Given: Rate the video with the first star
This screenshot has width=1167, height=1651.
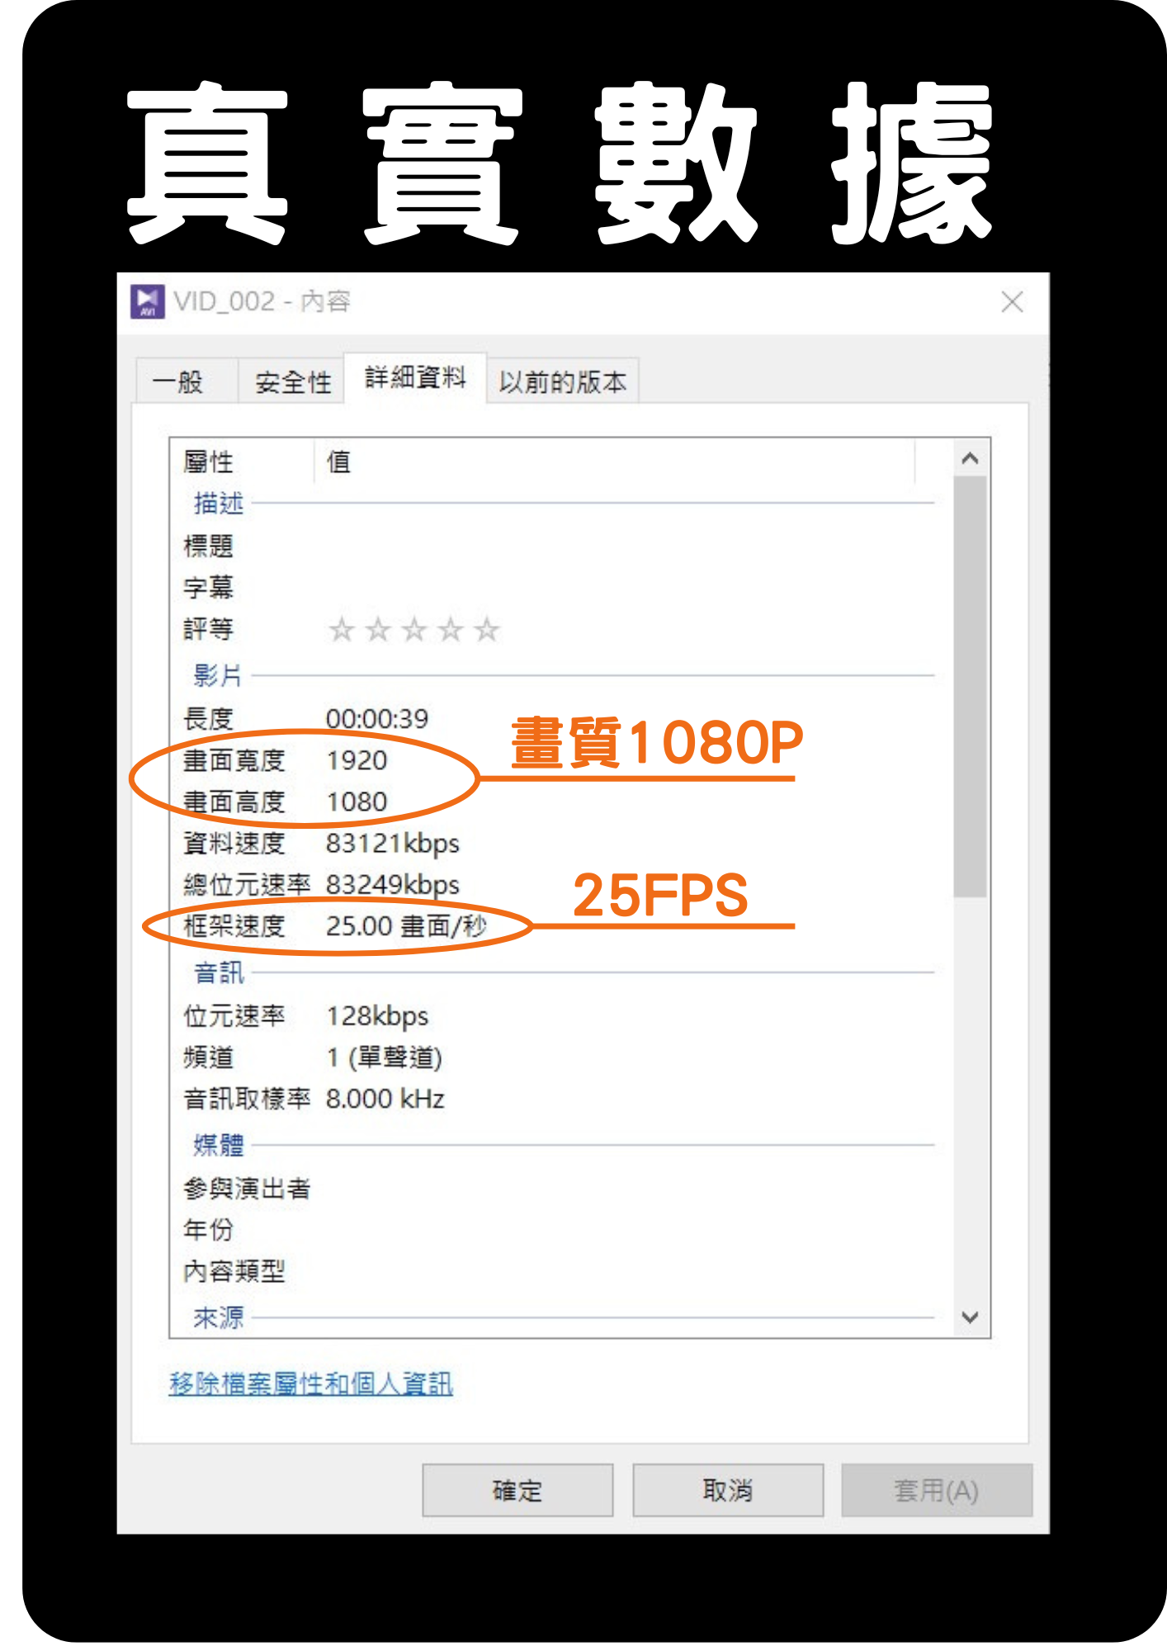Looking at the screenshot, I should [341, 630].
